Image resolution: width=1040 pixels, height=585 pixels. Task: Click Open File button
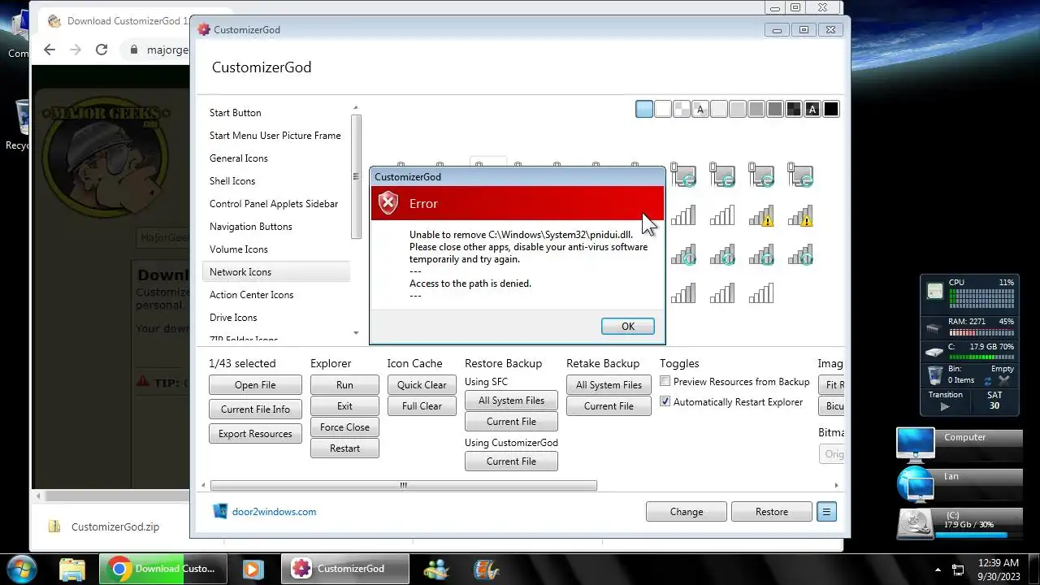pos(255,385)
